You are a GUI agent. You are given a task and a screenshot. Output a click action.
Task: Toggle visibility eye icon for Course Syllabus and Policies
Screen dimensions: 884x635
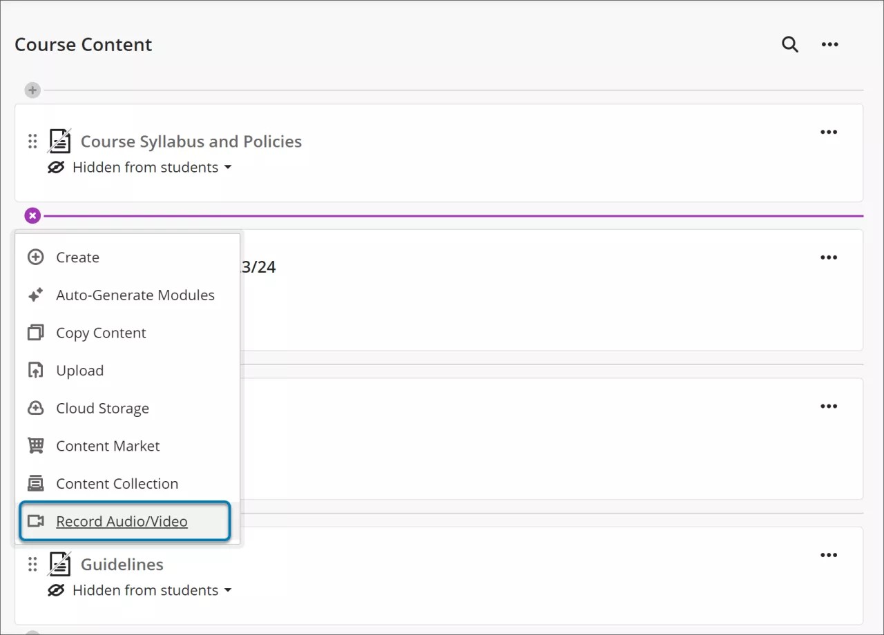[56, 167]
